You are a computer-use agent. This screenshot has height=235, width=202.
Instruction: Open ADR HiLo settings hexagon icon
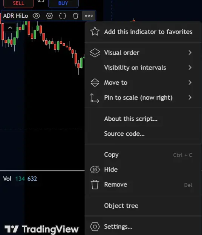tap(49, 16)
